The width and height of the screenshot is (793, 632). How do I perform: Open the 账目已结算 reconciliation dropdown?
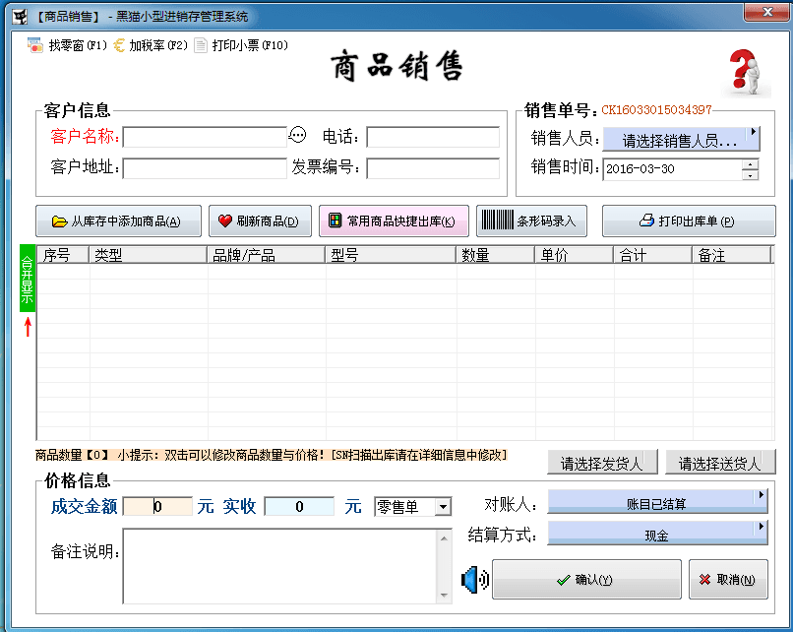pos(656,503)
